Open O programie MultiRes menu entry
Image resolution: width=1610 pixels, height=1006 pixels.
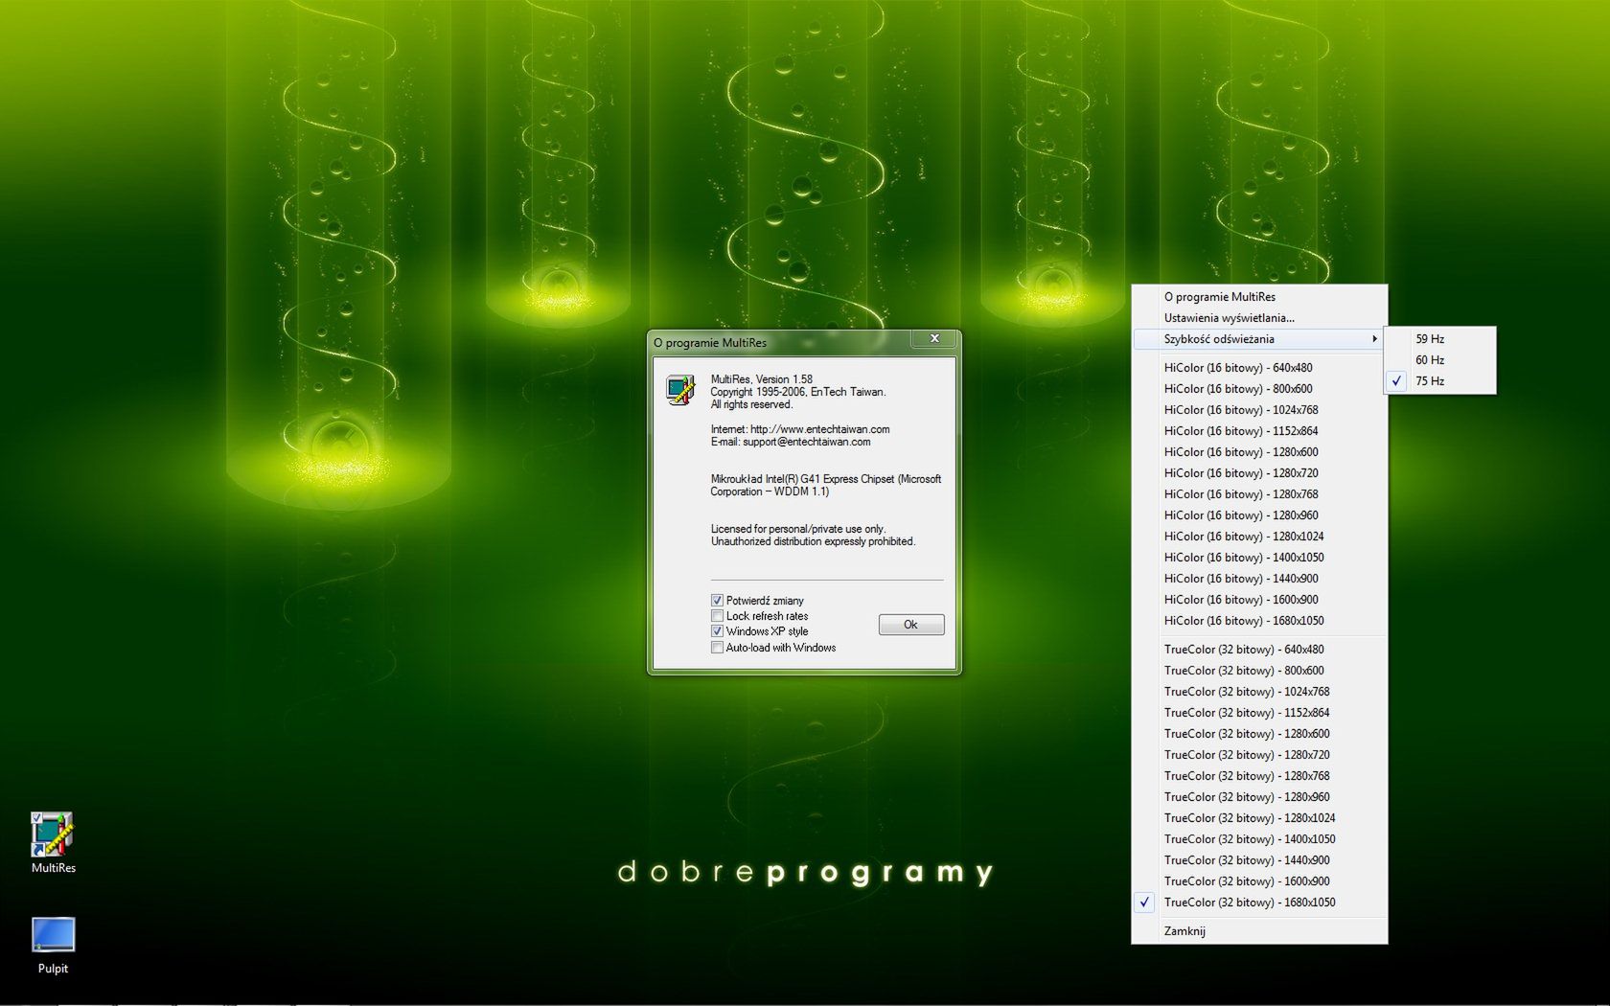point(1259,297)
